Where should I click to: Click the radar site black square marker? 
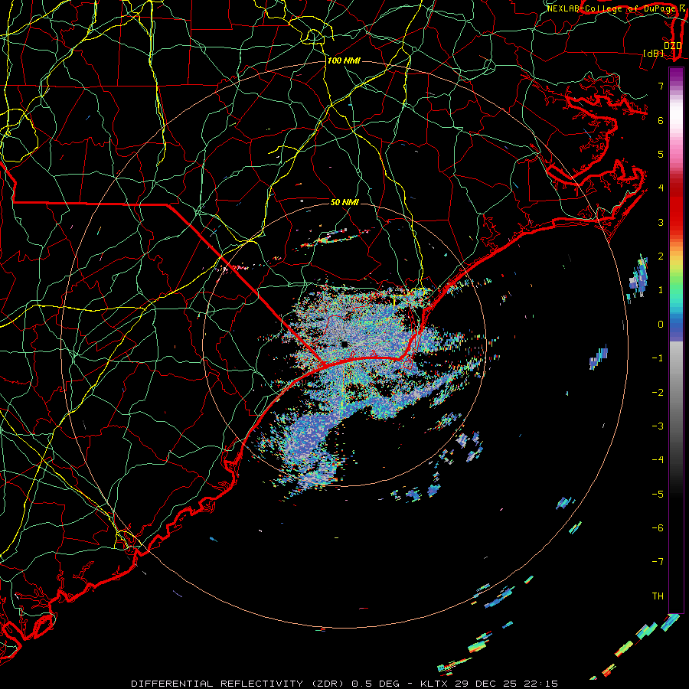pos(345,344)
